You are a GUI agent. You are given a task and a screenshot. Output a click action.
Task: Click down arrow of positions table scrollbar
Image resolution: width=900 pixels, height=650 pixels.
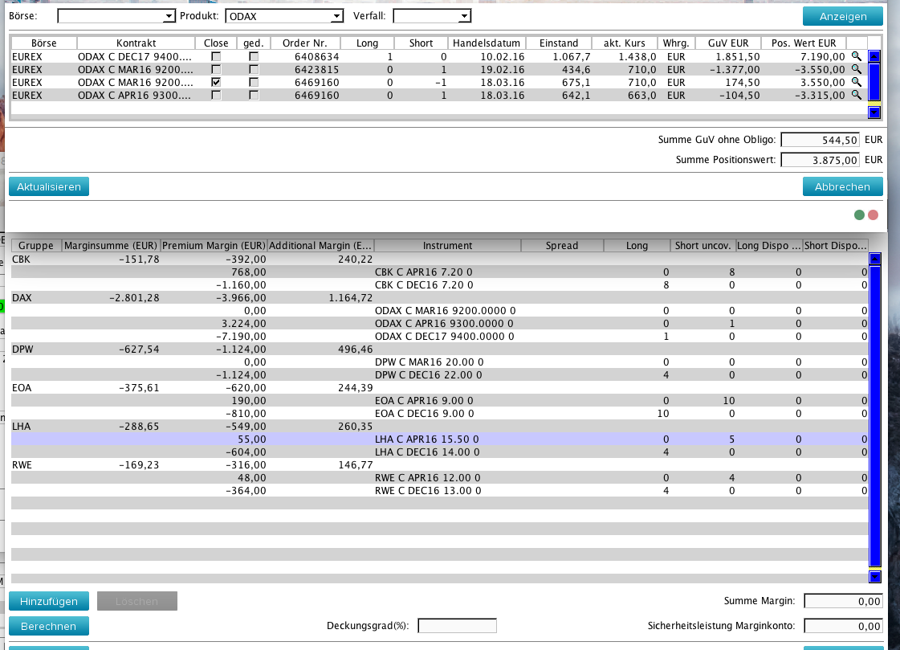pyautogui.click(x=875, y=112)
